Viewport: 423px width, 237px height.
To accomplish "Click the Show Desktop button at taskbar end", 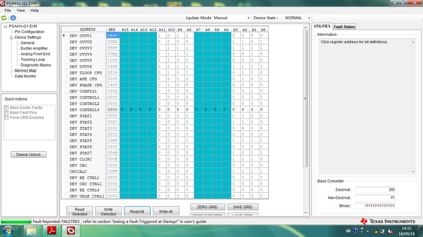I will [x=421, y=231].
